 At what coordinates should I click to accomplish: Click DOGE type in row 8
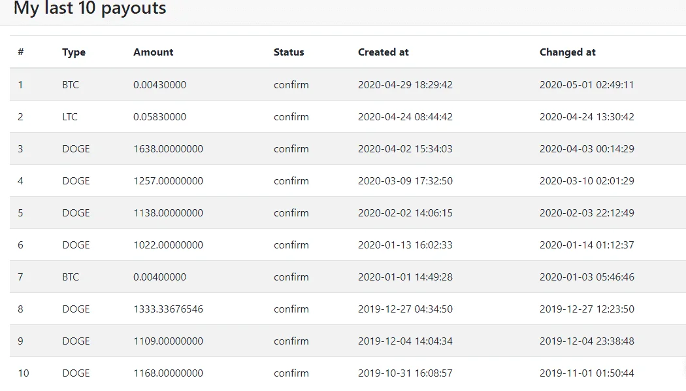tap(76, 309)
